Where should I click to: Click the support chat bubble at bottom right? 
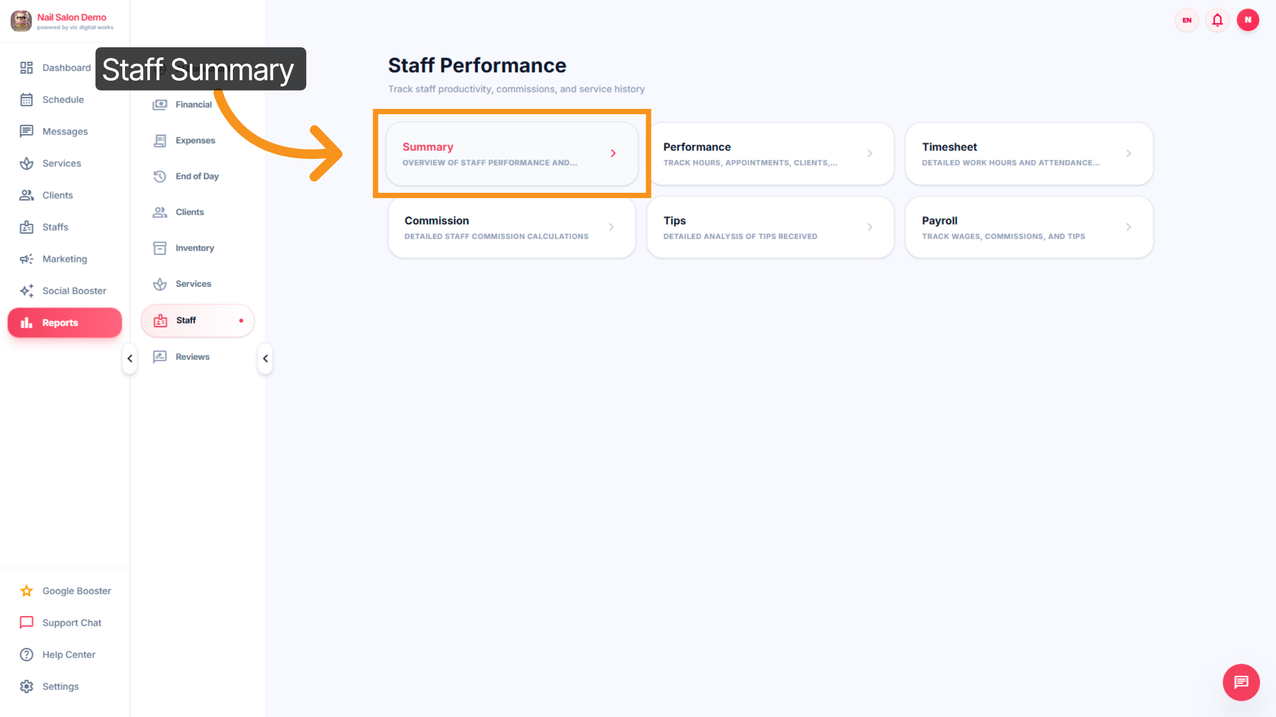(x=1241, y=682)
